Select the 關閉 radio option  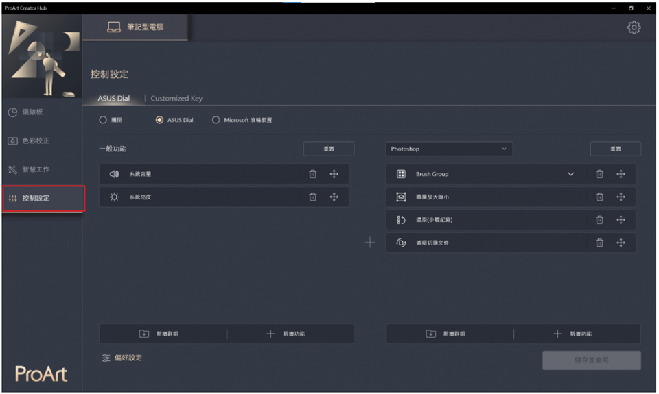104,120
